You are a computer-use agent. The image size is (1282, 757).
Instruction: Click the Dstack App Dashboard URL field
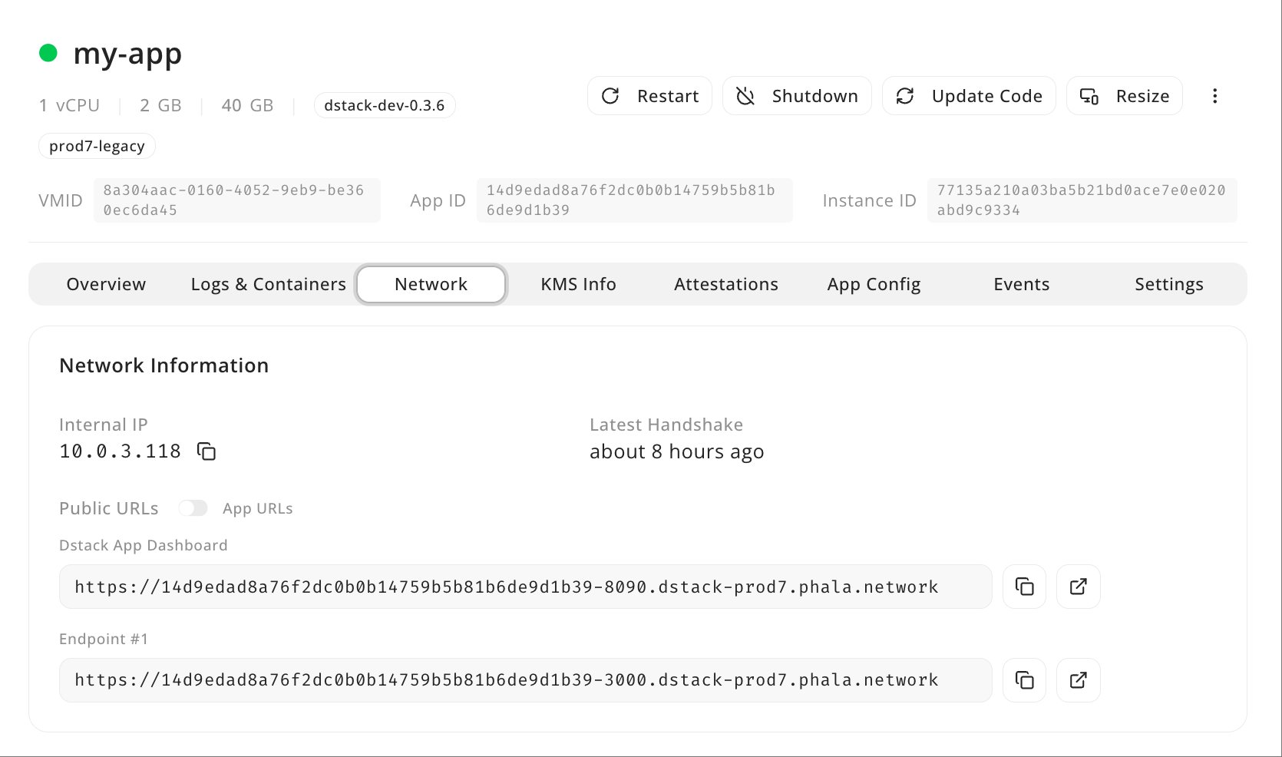pyautogui.click(x=525, y=587)
